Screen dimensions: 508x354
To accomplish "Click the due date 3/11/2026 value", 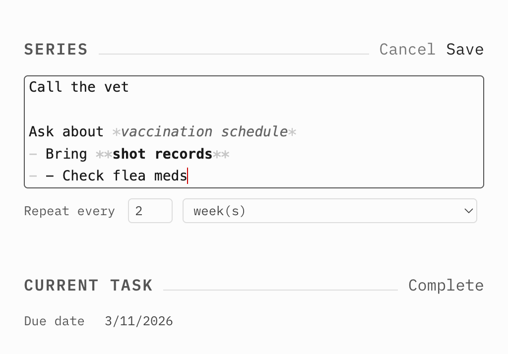I will click(138, 321).
